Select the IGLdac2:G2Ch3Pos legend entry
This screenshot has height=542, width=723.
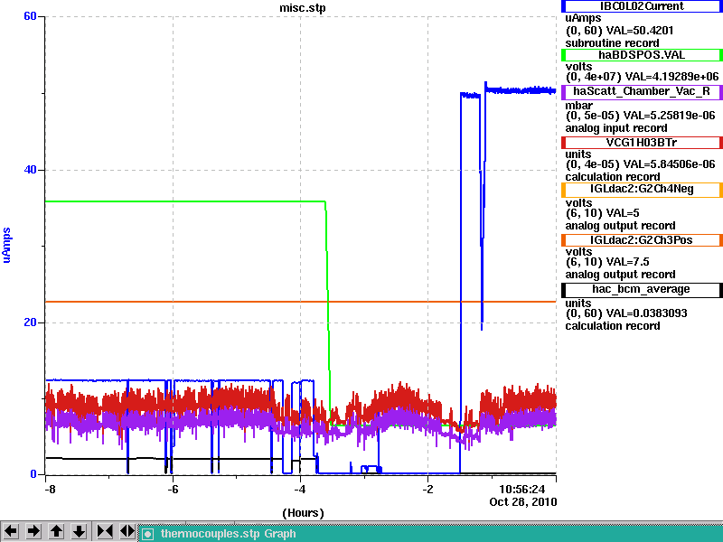(x=642, y=240)
